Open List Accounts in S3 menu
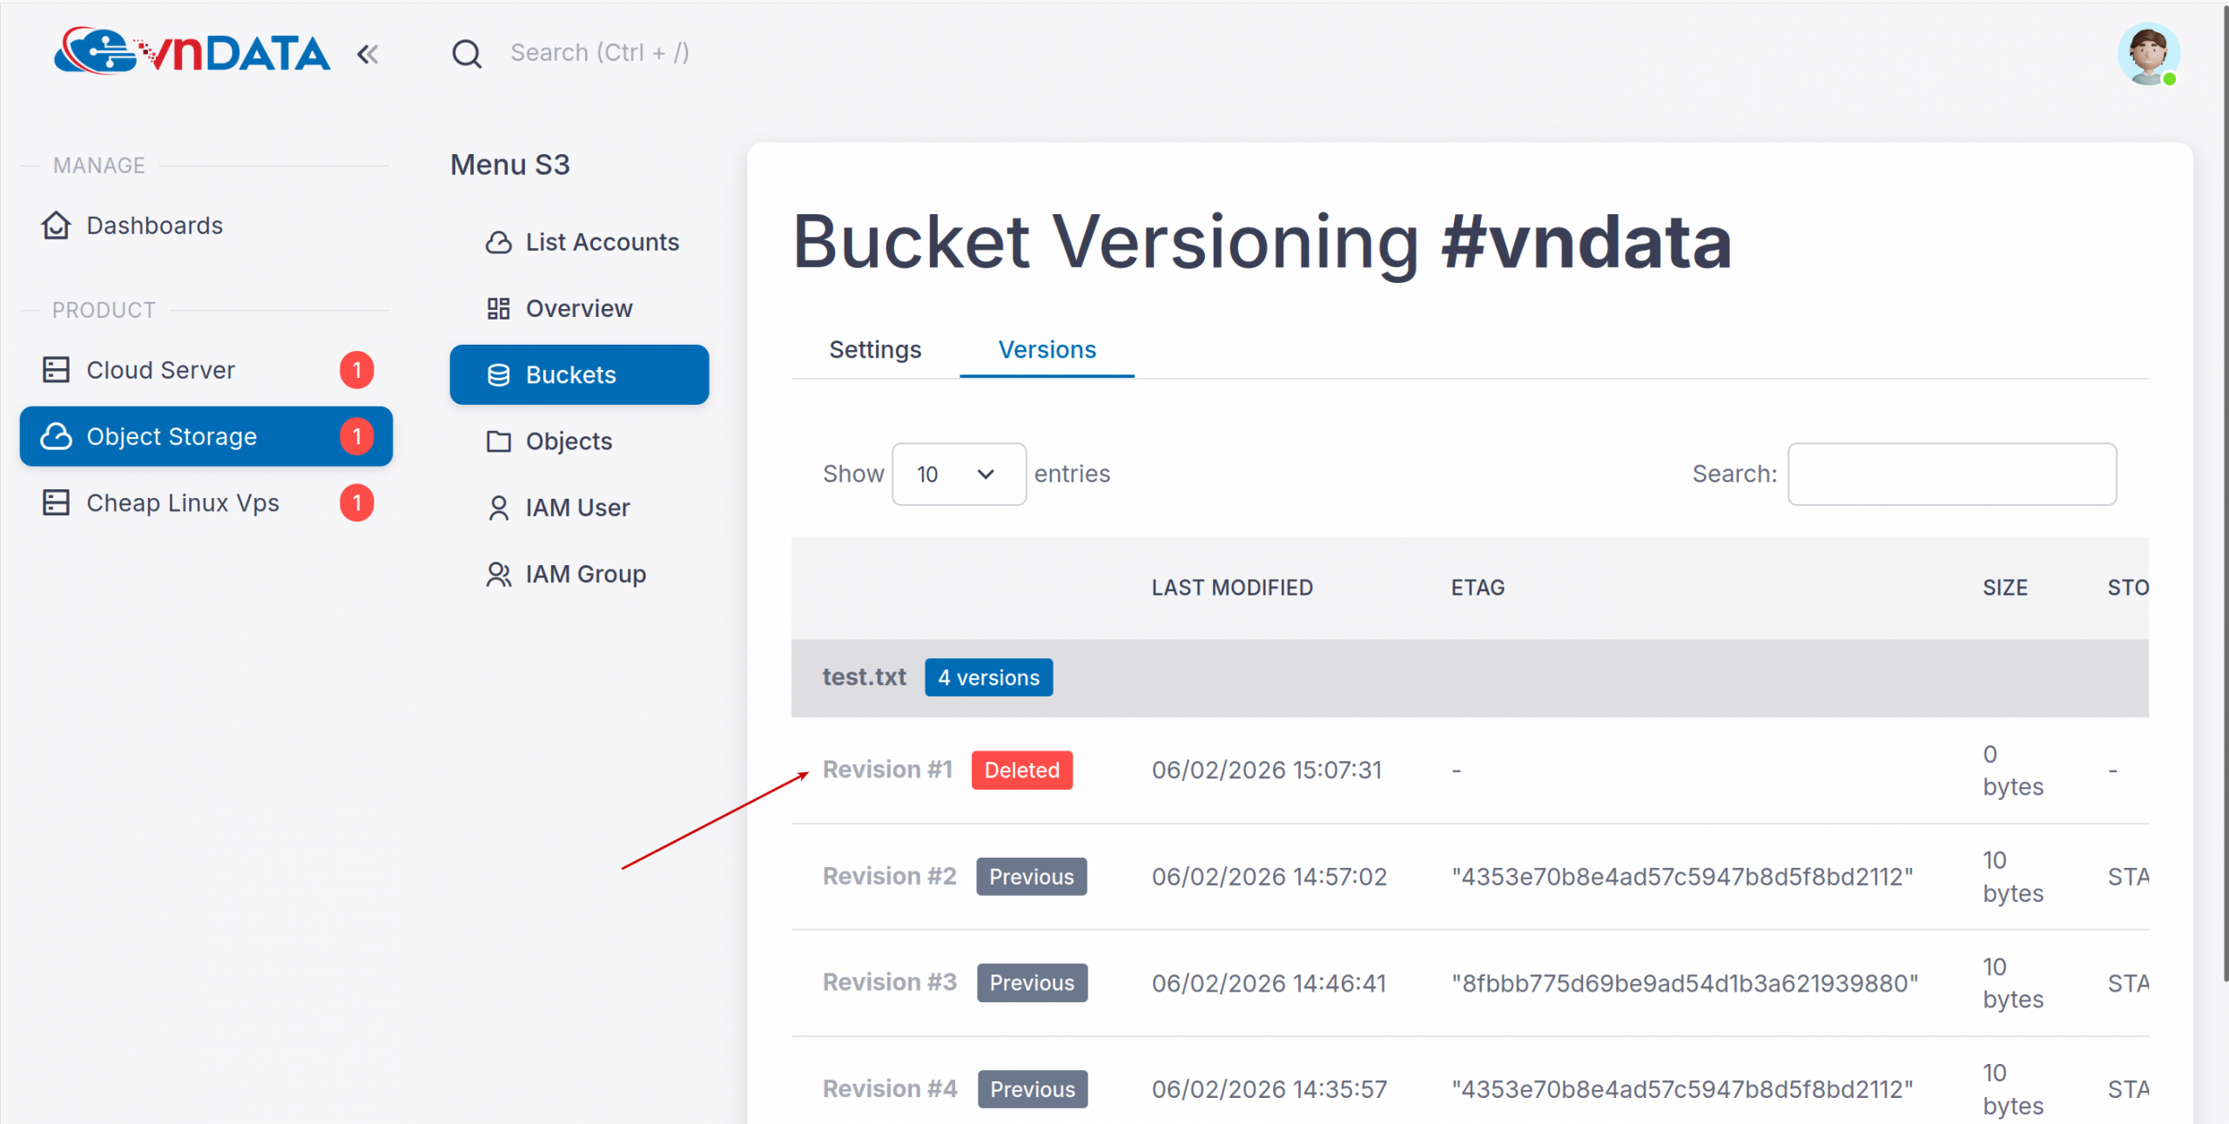The width and height of the screenshot is (2229, 1124). (x=601, y=242)
